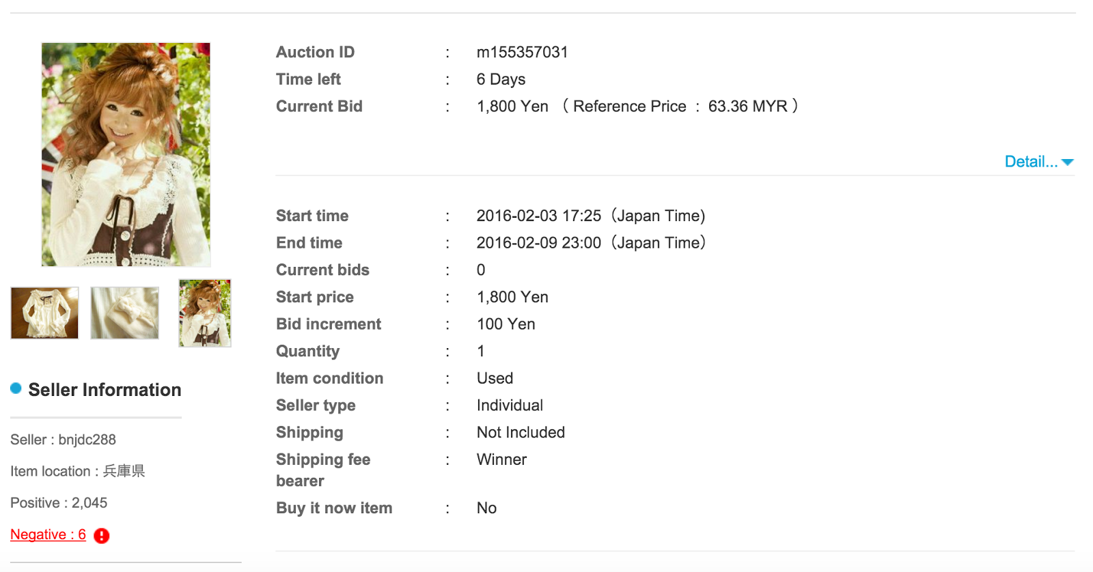Image resolution: width=1093 pixels, height=572 pixels.
Task: Click the seller name bnjdc288
Action: 87,440
